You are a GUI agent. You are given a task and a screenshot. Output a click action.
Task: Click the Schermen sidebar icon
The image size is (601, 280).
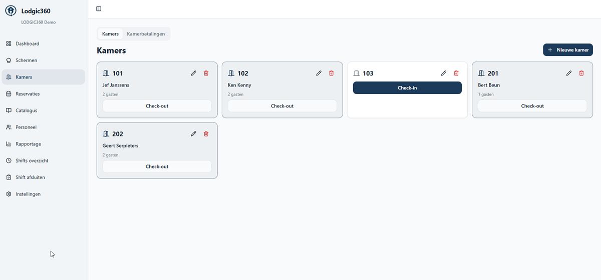point(9,60)
